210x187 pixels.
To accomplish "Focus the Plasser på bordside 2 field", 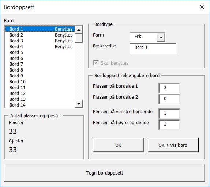I will point(169,99).
